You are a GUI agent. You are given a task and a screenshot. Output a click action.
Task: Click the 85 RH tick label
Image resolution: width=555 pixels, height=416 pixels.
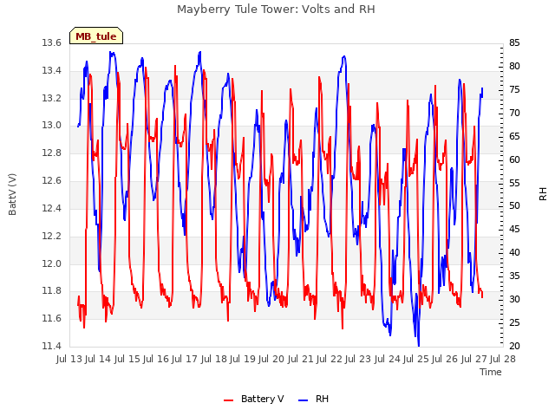(x=514, y=42)
